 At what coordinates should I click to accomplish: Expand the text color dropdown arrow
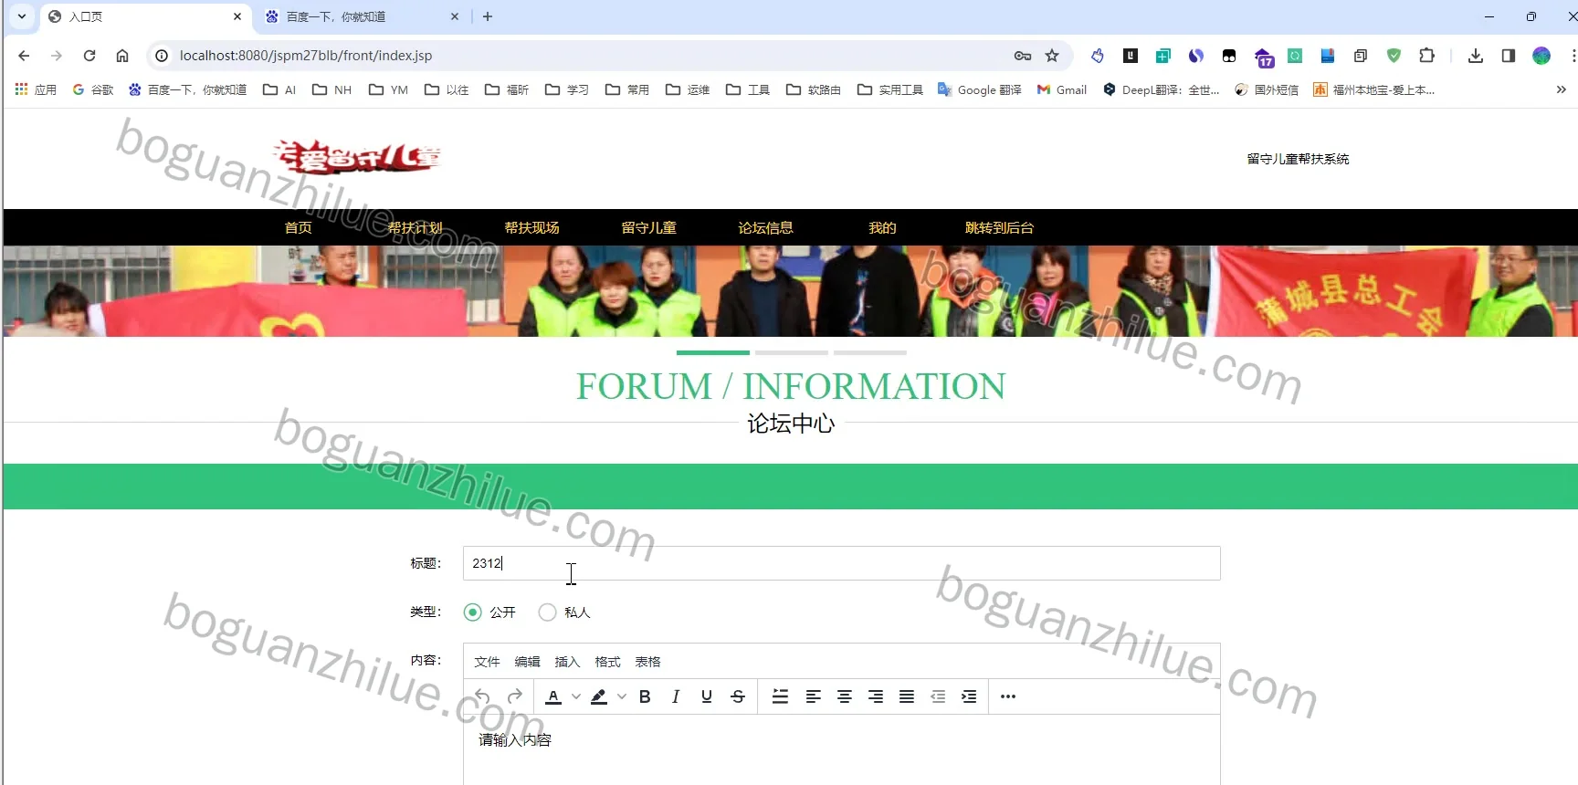tap(576, 696)
